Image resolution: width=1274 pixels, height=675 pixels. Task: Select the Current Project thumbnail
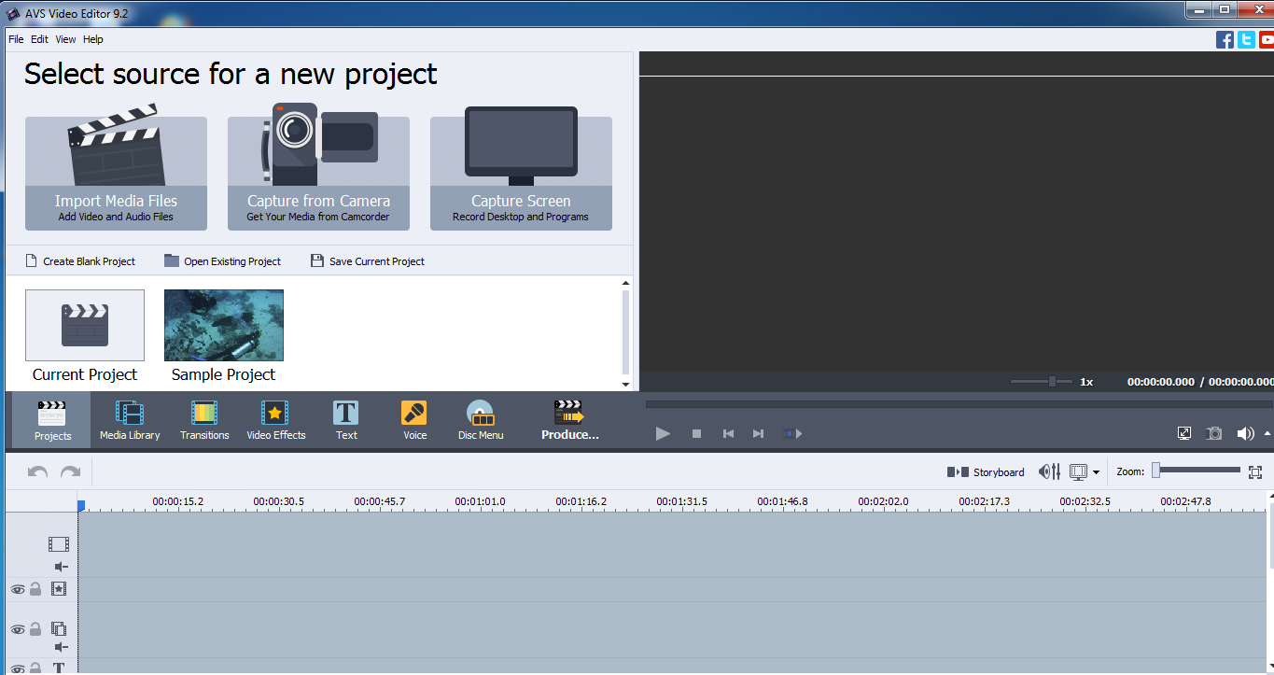[85, 325]
